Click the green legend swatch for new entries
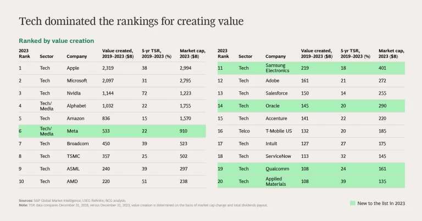This screenshot has height=221, width=422. [353, 203]
